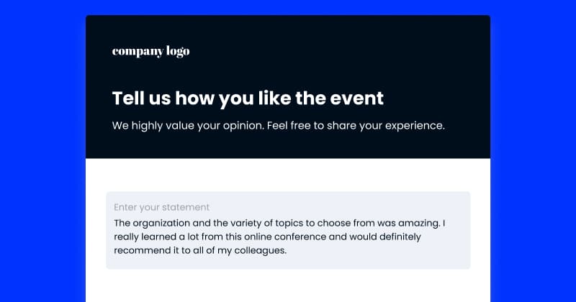Viewport: 576px width, 302px height.
Task: Click the company logo
Action: pos(150,52)
